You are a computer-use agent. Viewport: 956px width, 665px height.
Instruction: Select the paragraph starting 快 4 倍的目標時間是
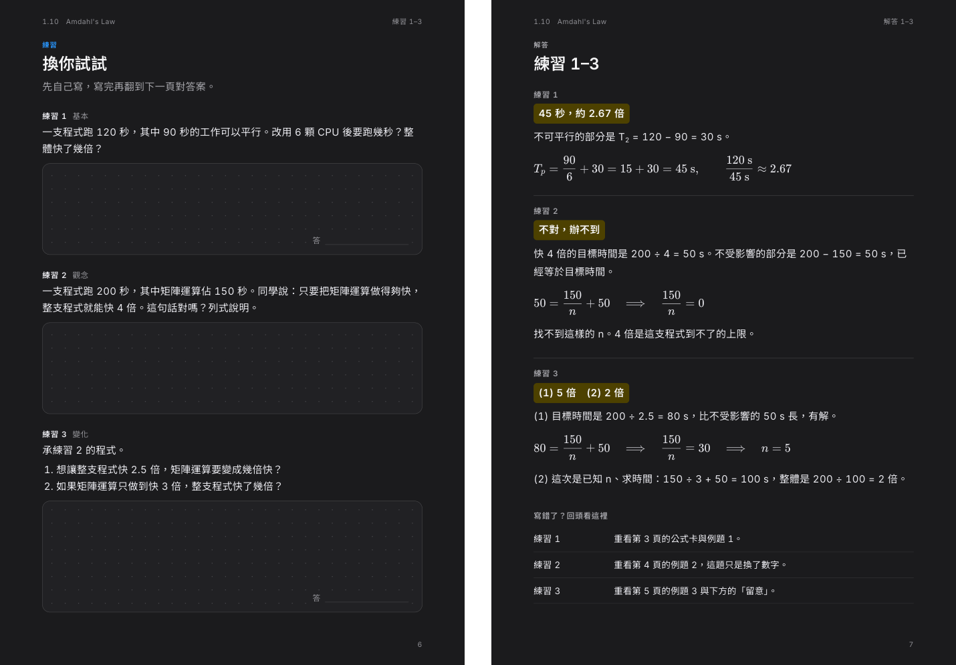[x=721, y=263]
